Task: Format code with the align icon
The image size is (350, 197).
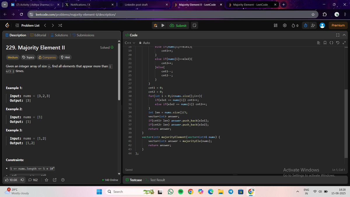Action: coord(318,43)
